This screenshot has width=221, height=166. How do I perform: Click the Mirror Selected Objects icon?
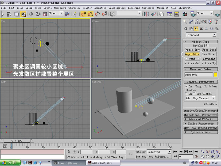click(146, 14)
